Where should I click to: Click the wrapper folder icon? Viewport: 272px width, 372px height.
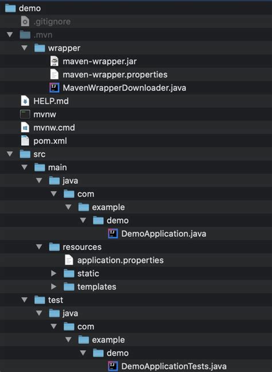click(x=40, y=48)
